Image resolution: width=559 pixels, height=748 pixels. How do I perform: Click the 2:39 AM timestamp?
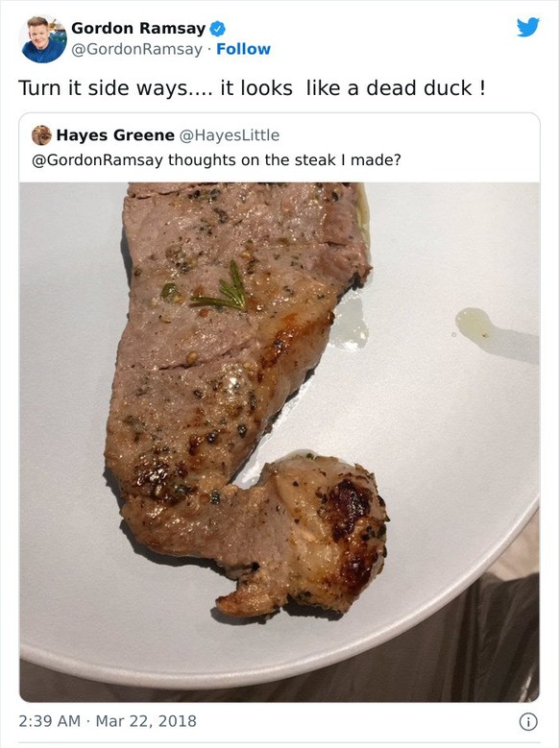pos(50,721)
